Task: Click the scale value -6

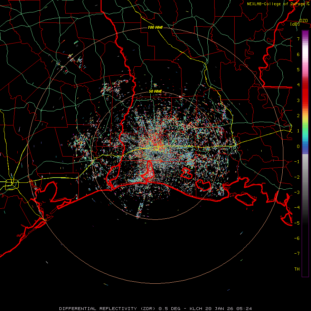Action: (297, 238)
